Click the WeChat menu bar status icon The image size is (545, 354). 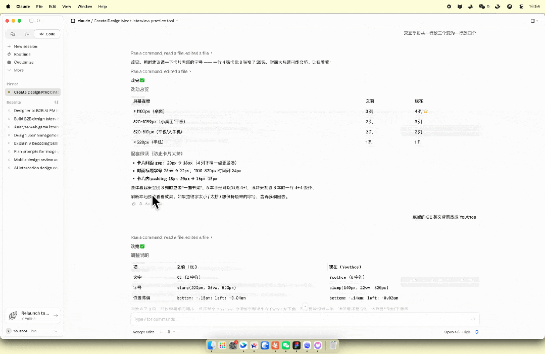(x=482, y=7)
